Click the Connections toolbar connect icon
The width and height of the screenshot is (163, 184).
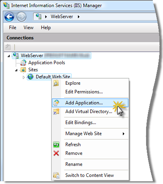(x=8, y=47)
